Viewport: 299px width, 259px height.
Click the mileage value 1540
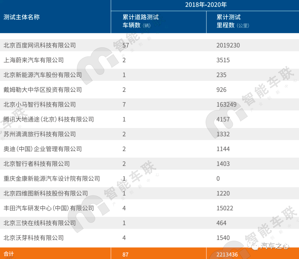click(223, 238)
